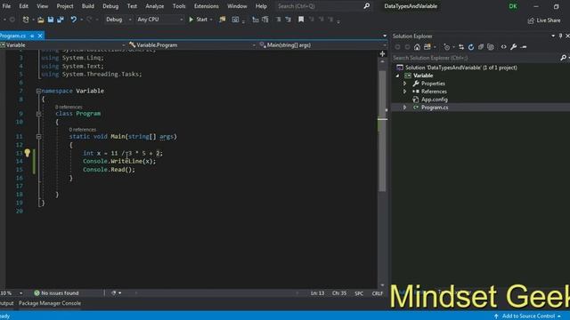Click the lightbulb quick actions icon
The height and width of the screenshot is (320, 570).
(28, 153)
